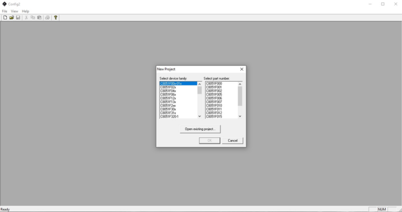
Task: Select part number C8051F005
Action: click(214, 94)
